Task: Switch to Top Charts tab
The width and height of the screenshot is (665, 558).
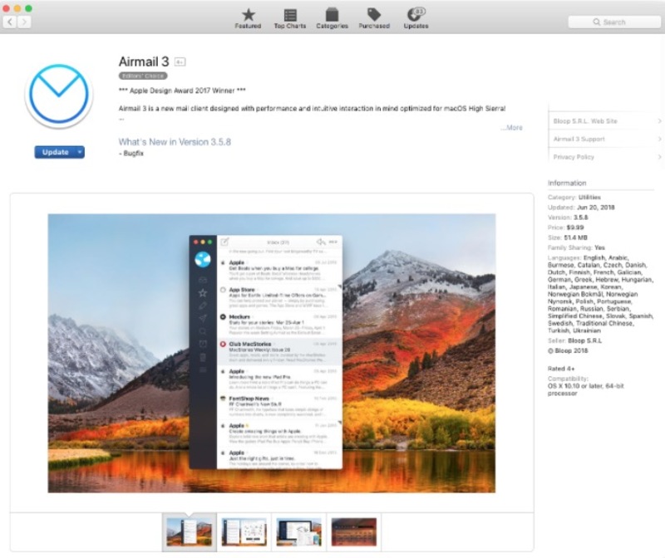Action: click(x=289, y=18)
